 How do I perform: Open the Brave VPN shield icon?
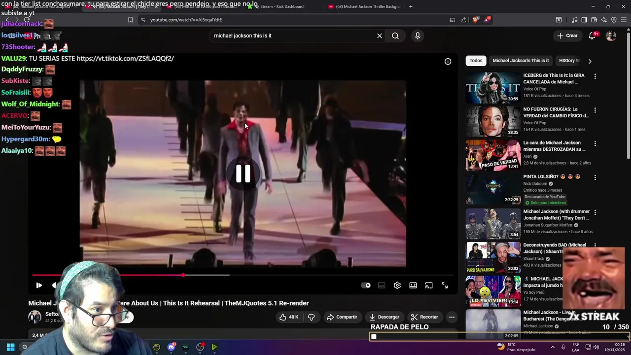tap(614, 20)
